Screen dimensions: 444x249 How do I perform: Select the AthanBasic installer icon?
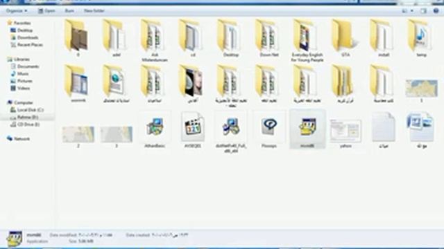[x=155, y=130]
